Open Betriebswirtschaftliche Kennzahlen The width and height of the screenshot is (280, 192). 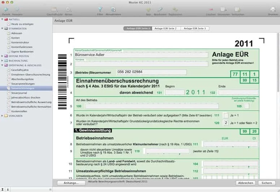point(31,107)
